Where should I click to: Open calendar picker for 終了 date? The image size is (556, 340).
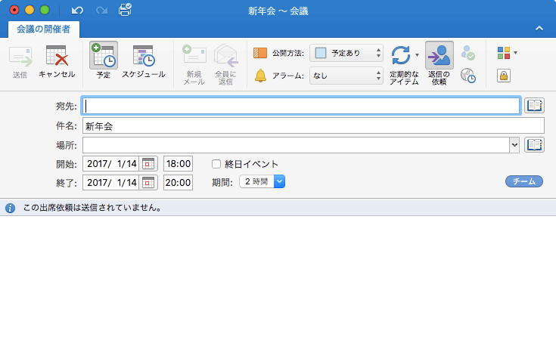pyautogui.click(x=148, y=182)
